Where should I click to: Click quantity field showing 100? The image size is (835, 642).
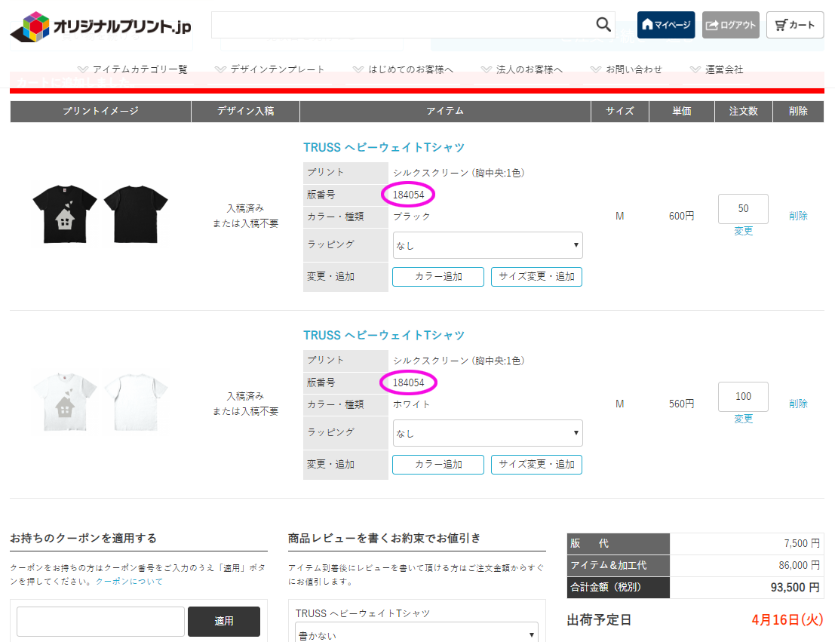(743, 396)
